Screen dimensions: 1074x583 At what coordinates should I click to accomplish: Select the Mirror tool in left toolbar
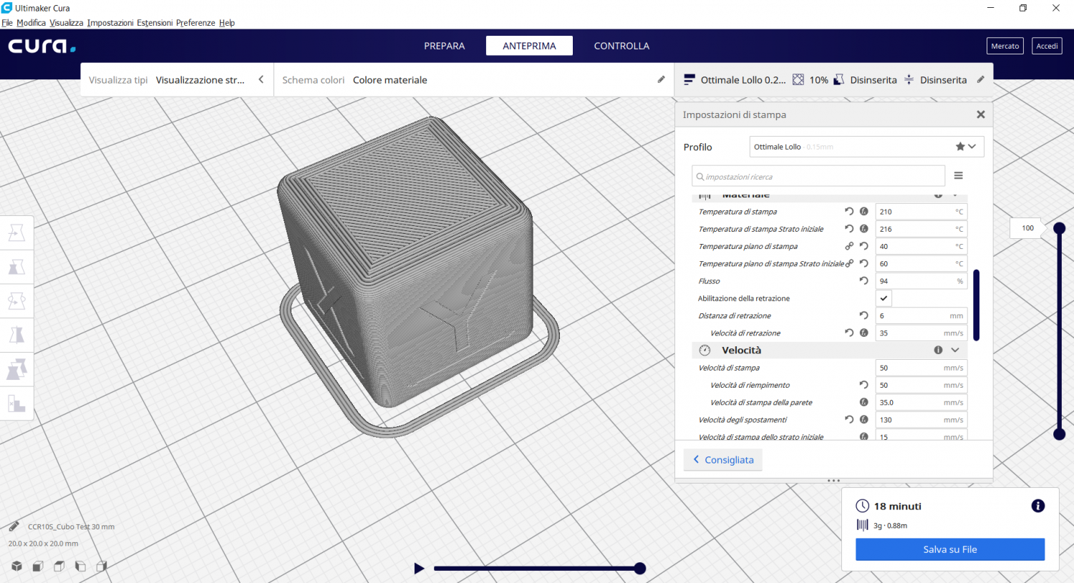click(x=16, y=335)
